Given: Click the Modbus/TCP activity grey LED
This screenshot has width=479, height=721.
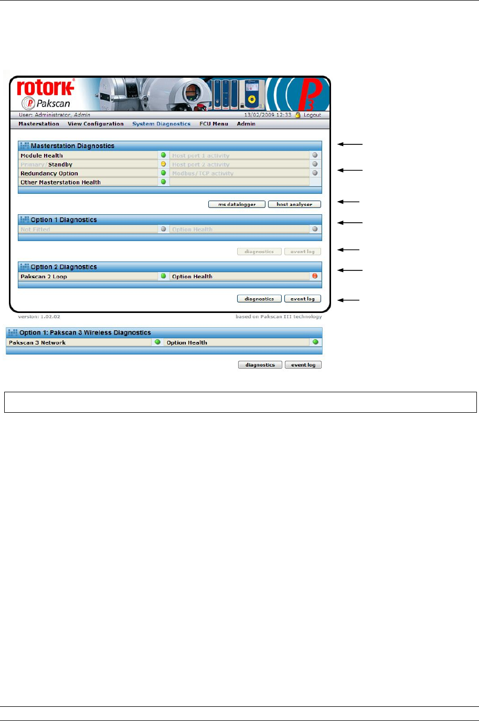Looking at the screenshot, I should [315, 173].
